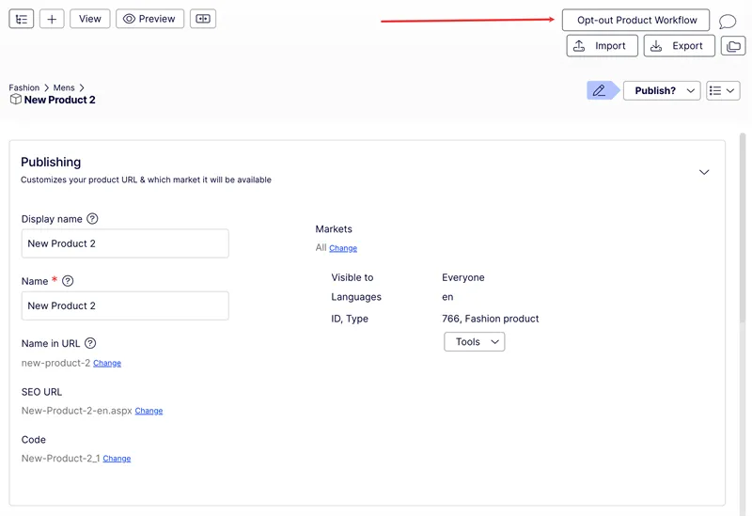Select the pencil edit mode icon
The width and height of the screenshot is (752, 516).
[x=599, y=90]
